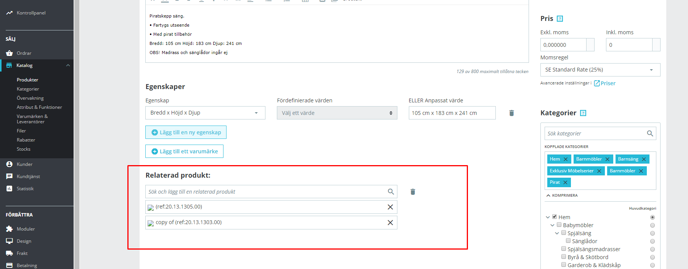
Task: Click the Kundtjänst chat icon
Action: coord(10,177)
